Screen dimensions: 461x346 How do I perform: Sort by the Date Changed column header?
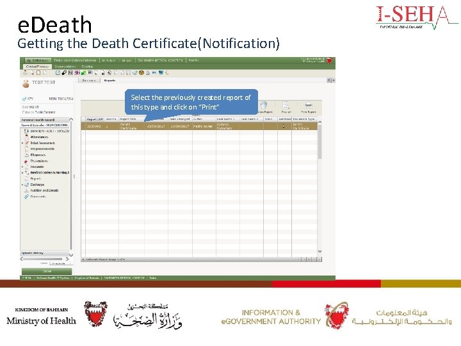point(180,119)
